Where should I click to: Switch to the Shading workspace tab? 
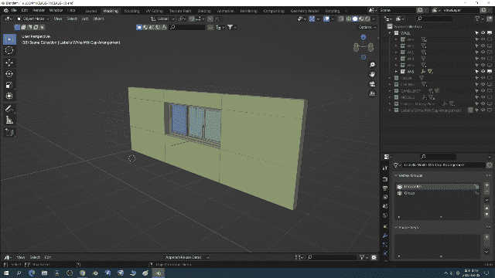(204, 11)
